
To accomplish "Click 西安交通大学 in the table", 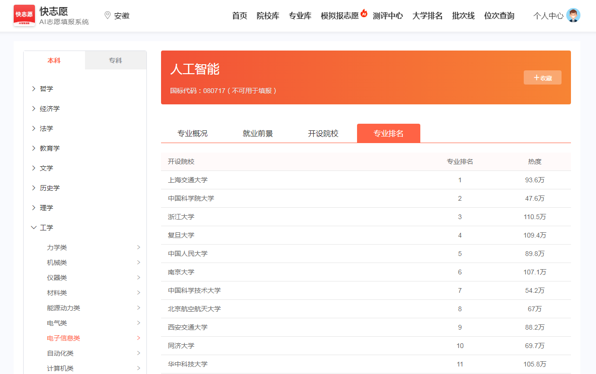I will (187, 327).
